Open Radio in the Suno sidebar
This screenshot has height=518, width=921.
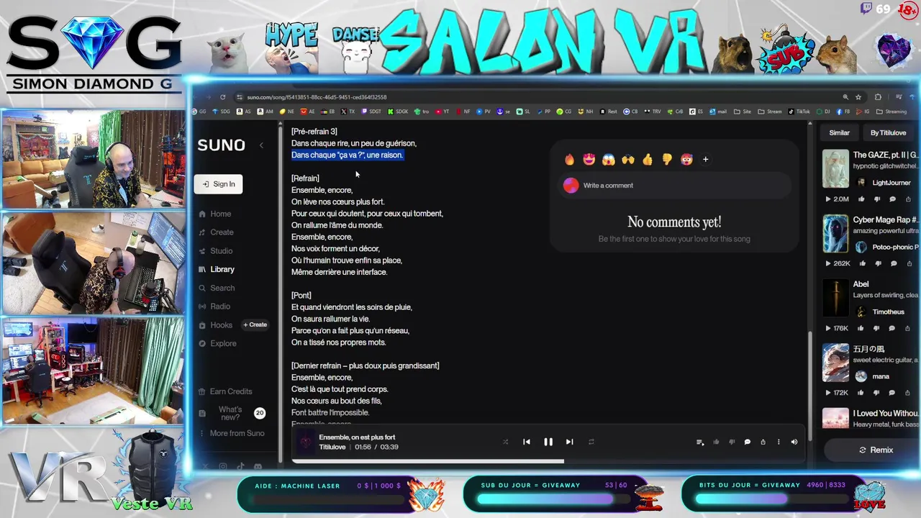click(214, 306)
